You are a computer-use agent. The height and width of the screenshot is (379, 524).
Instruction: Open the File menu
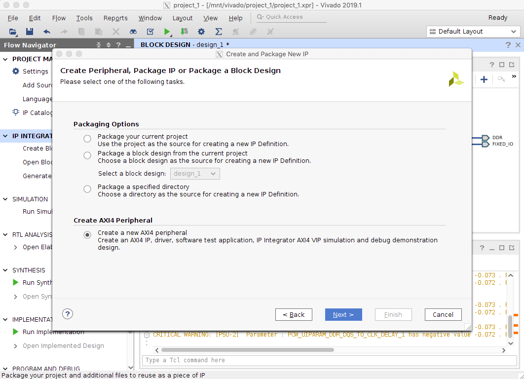coord(13,18)
